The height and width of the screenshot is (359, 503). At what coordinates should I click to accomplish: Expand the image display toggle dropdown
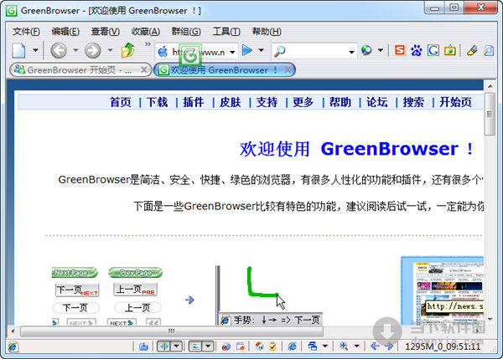coord(208,346)
